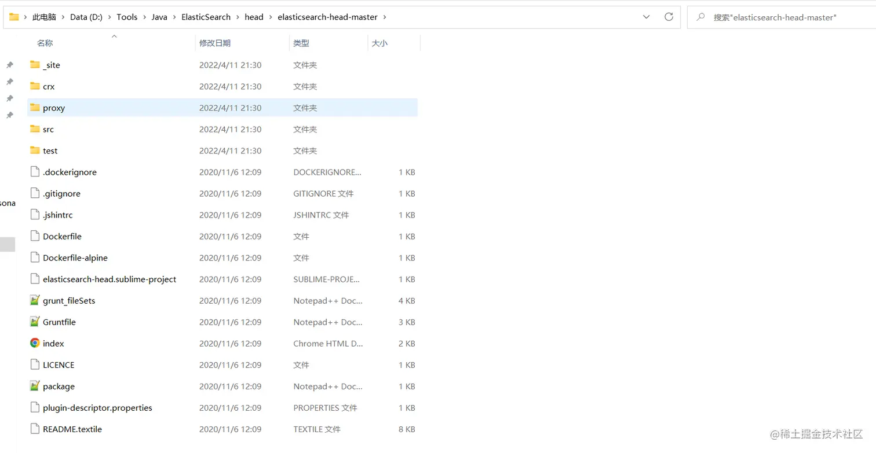Select the README.textile file name
876x453 pixels.
pos(72,429)
